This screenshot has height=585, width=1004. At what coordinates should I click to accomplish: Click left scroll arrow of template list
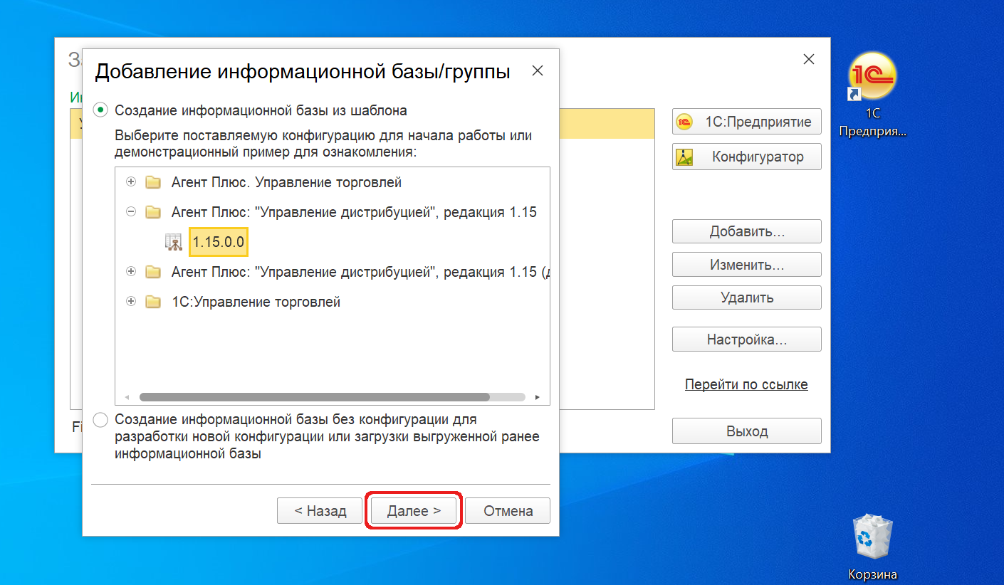tap(127, 397)
